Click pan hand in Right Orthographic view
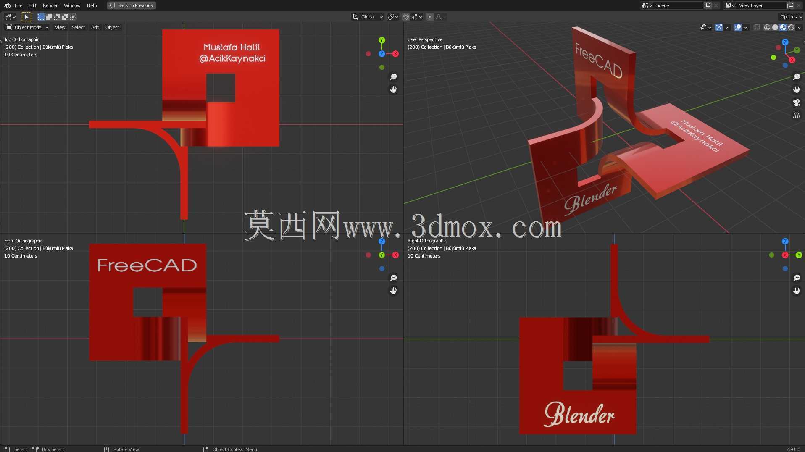 tap(797, 291)
